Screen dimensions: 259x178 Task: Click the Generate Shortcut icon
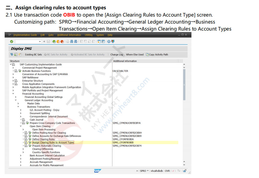[103, 41]
